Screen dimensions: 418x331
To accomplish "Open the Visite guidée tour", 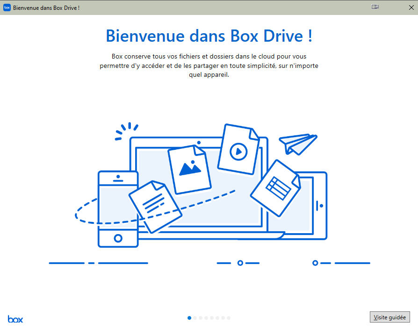I will tap(389, 317).
